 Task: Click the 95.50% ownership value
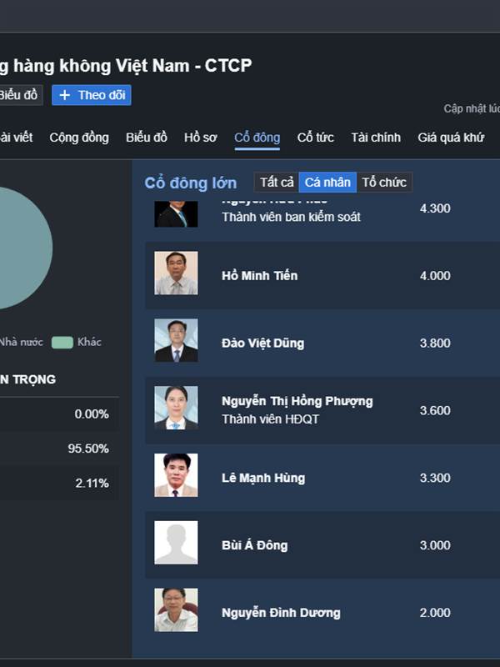[88, 449]
